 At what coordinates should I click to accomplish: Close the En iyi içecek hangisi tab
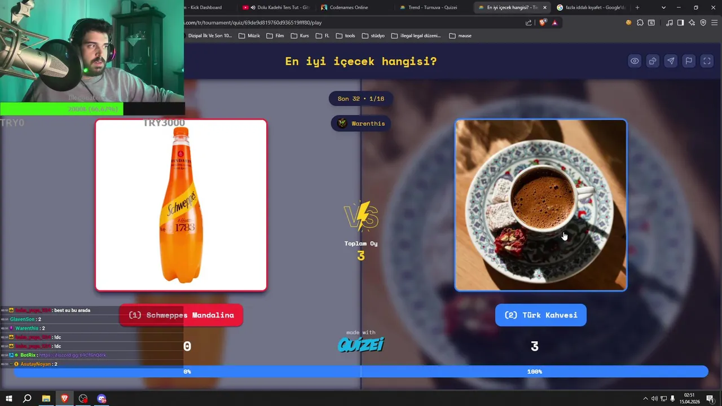click(x=544, y=7)
